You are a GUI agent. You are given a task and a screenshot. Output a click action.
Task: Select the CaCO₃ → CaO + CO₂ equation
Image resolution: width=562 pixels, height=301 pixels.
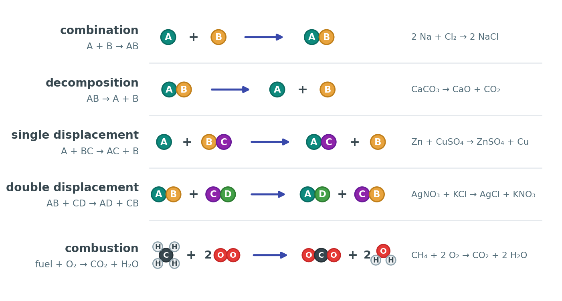tap(456, 90)
